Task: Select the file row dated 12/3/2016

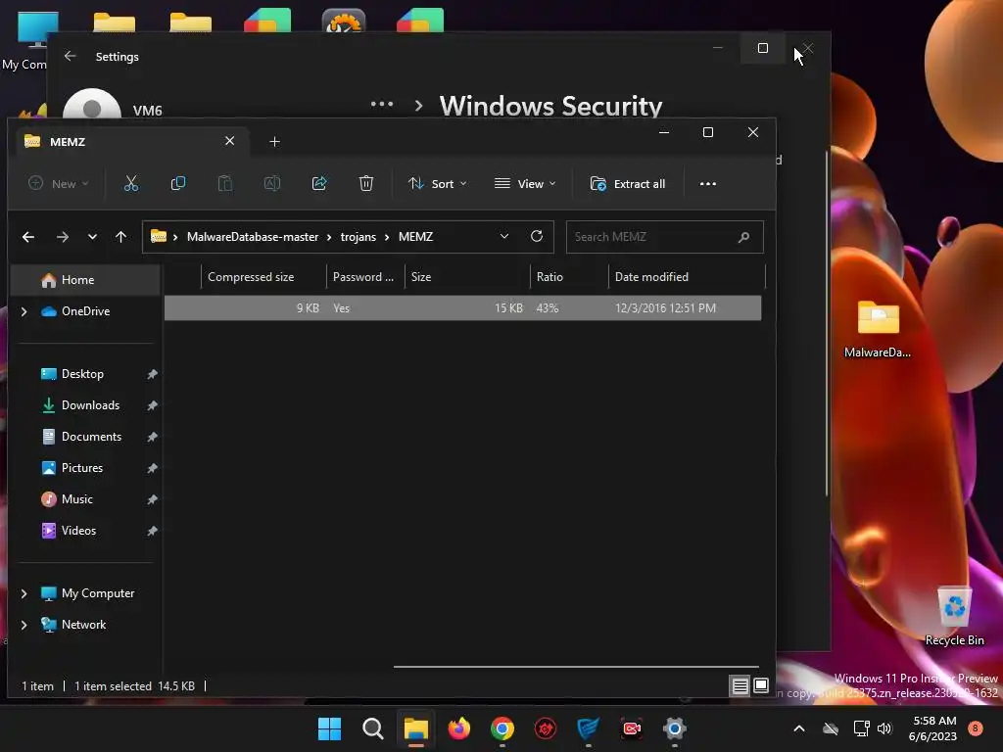Action: tap(462, 308)
